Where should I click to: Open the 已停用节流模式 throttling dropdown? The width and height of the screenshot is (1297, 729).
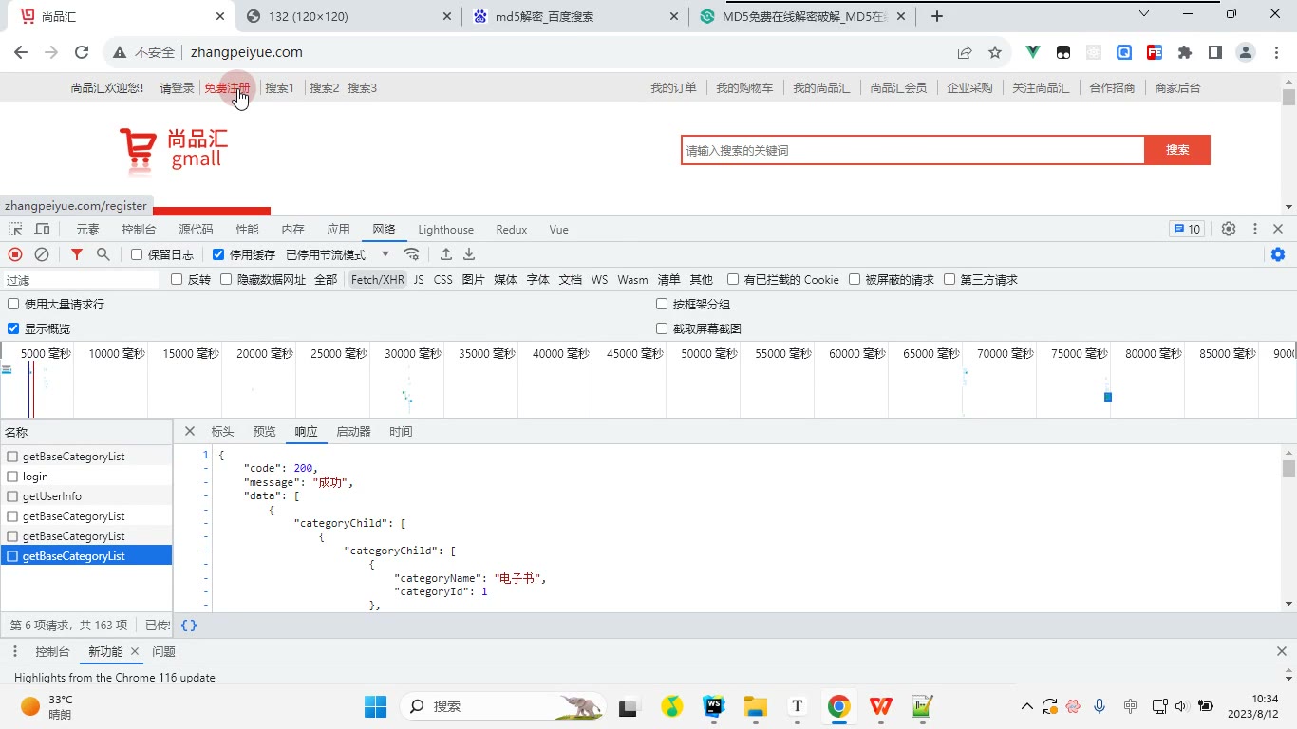(338, 254)
